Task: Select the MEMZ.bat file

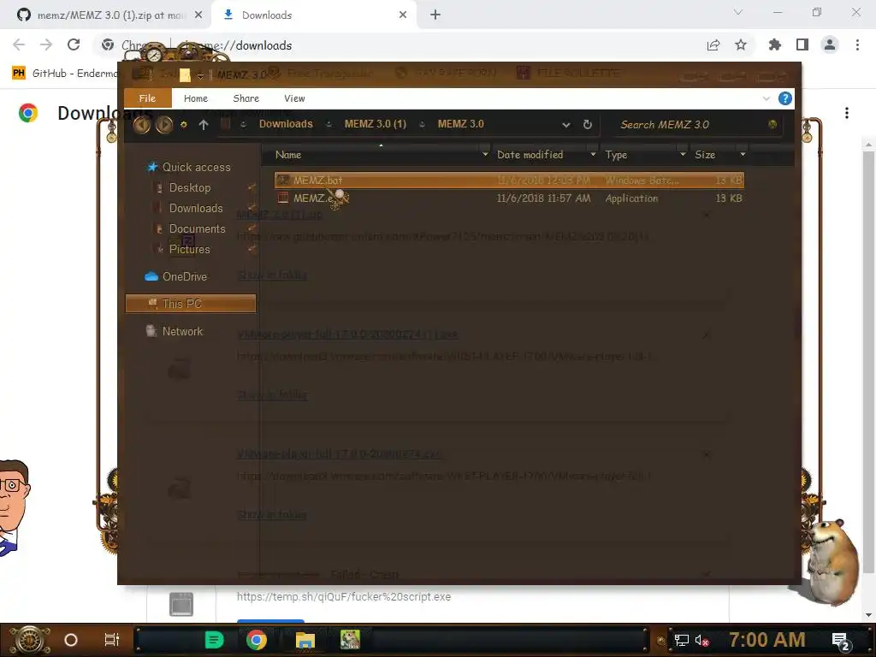Action: coord(509,180)
